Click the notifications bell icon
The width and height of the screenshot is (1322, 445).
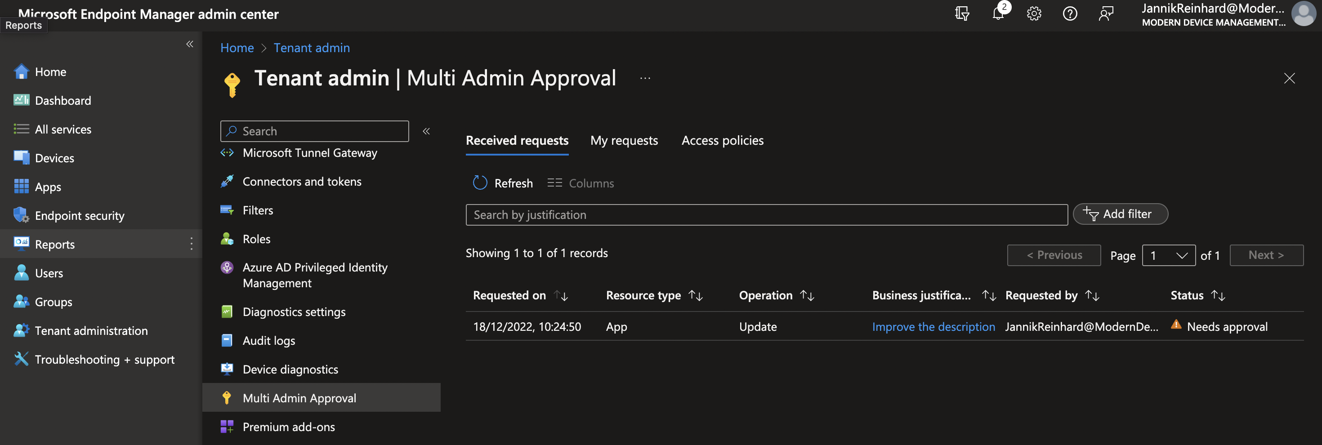(998, 13)
